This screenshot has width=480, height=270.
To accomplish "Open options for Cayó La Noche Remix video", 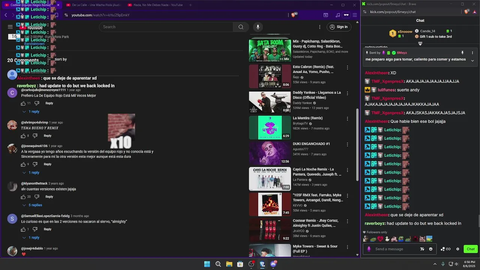I will (x=347, y=170).
